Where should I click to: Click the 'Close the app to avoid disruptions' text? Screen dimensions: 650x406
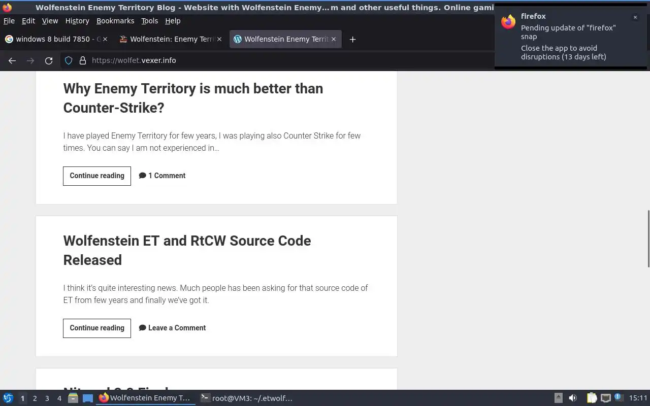click(x=563, y=52)
